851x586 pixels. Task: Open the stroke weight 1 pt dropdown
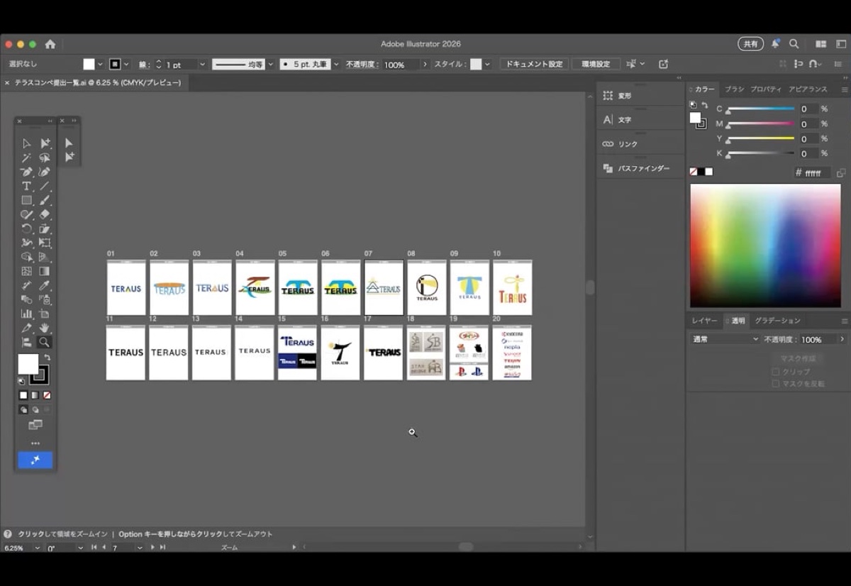[202, 65]
